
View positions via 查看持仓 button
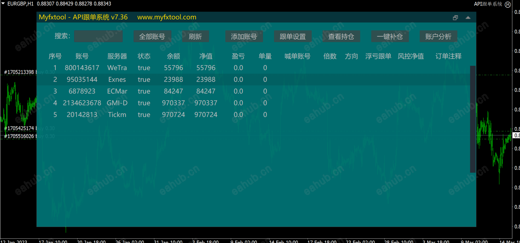pyautogui.click(x=341, y=36)
